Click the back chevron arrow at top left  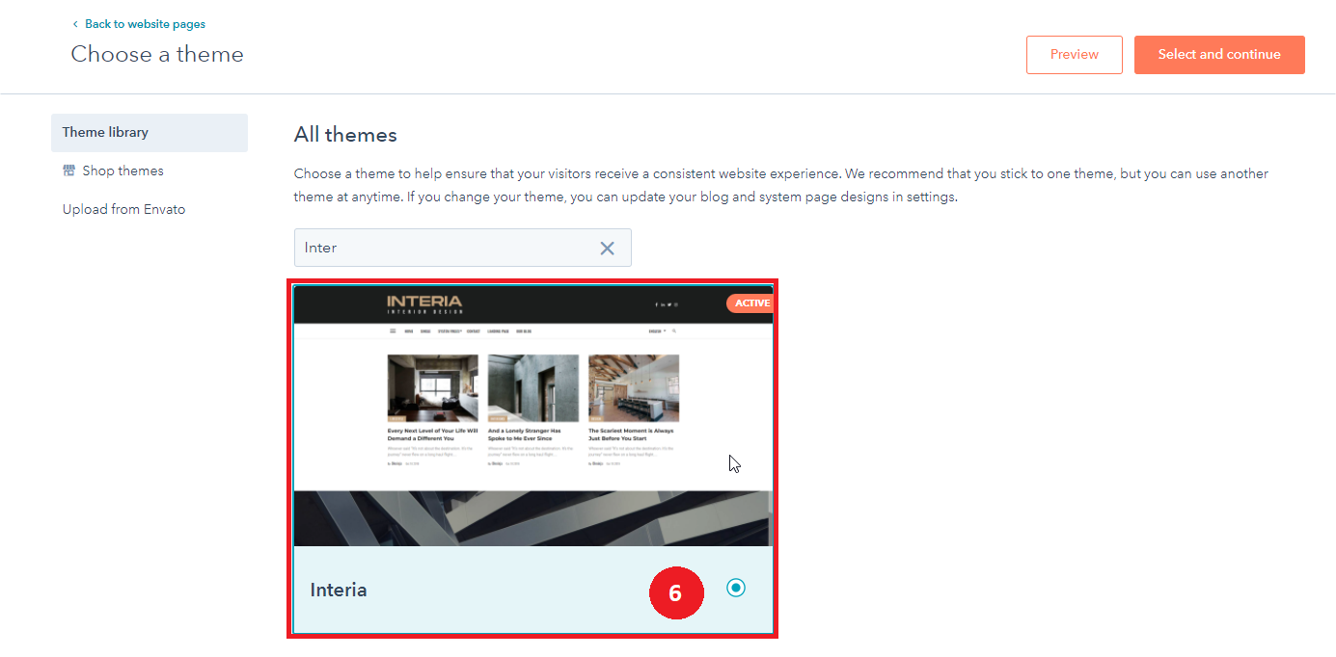tap(75, 24)
